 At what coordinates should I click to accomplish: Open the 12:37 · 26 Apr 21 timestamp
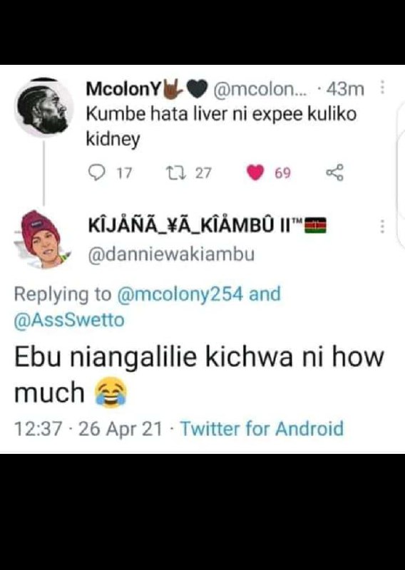[x=88, y=428]
